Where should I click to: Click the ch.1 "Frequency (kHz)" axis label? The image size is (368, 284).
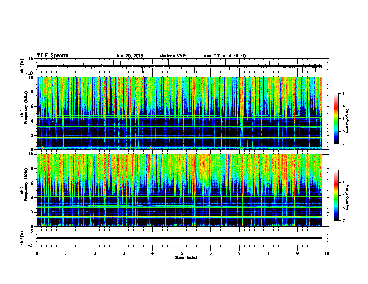26,108
